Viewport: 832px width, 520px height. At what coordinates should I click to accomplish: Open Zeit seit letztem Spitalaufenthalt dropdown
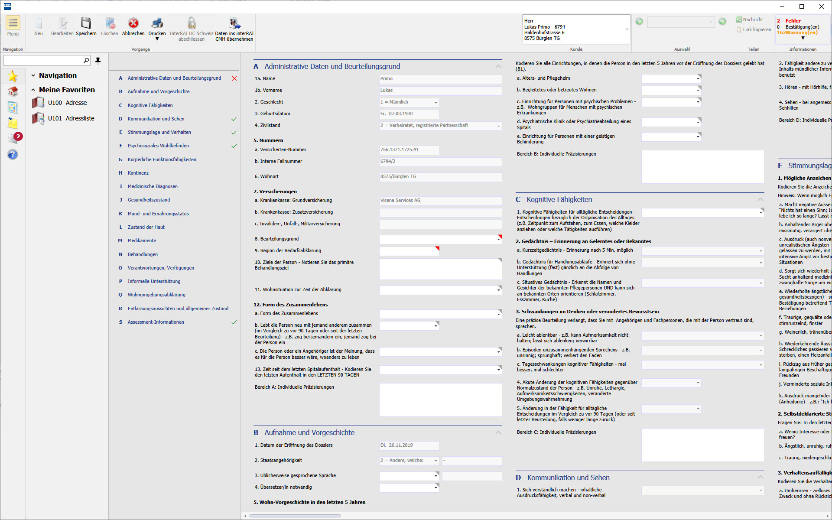point(499,370)
